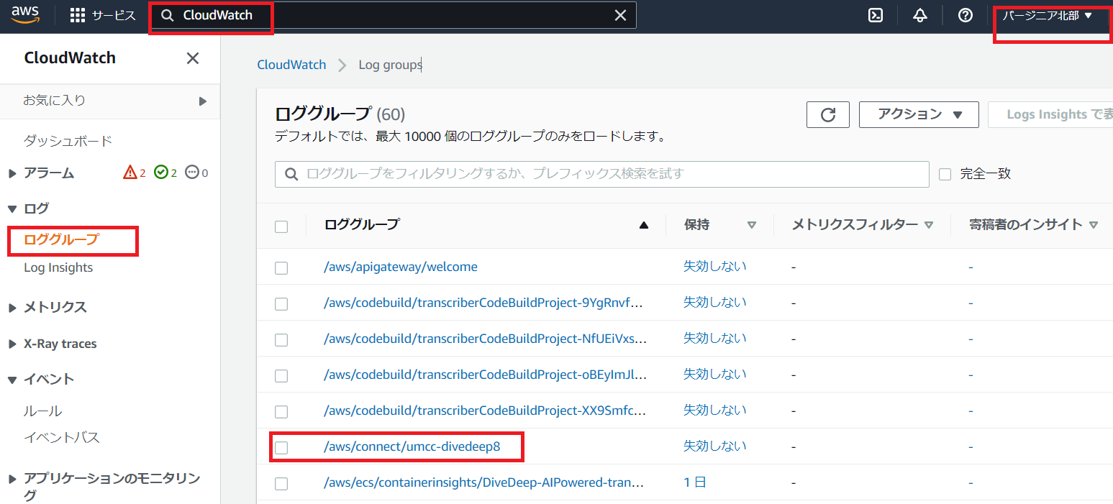Focus the top CloudWatch search box
Viewport: 1113px width, 504px height.
tap(394, 15)
